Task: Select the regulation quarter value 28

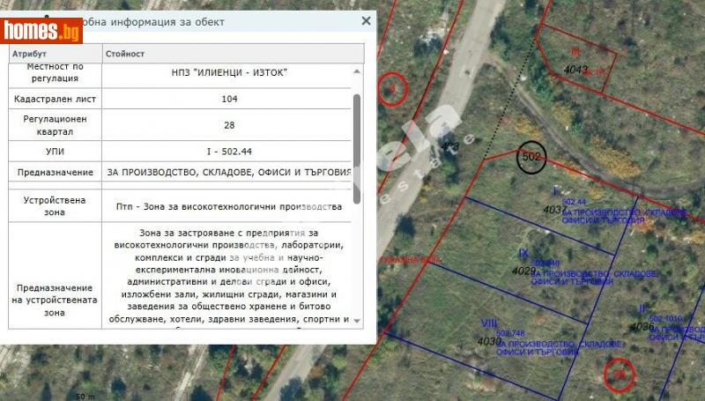Action: click(229, 125)
